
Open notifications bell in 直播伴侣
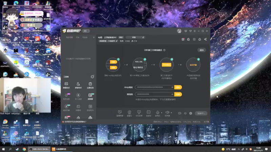(200, 39)
